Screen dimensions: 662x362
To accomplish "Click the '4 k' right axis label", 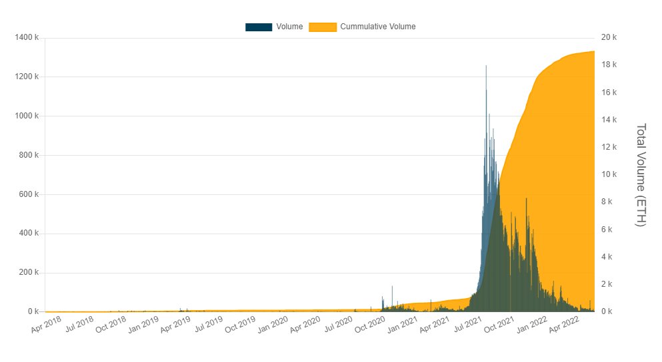I will 607,257.
